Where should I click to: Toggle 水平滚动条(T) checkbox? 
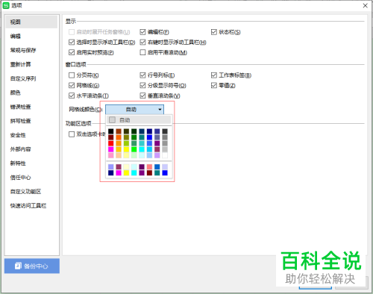[72, 96]
